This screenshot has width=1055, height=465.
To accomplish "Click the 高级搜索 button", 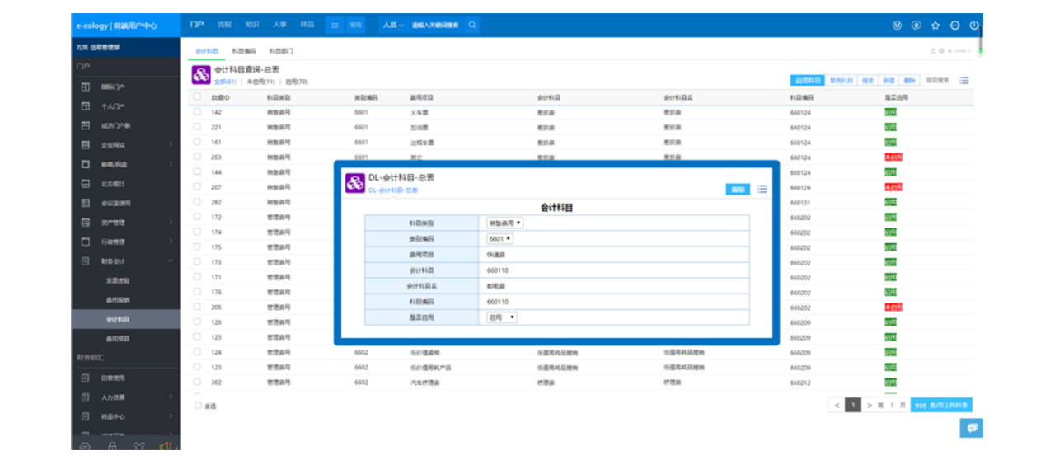I will coord(938,81).
